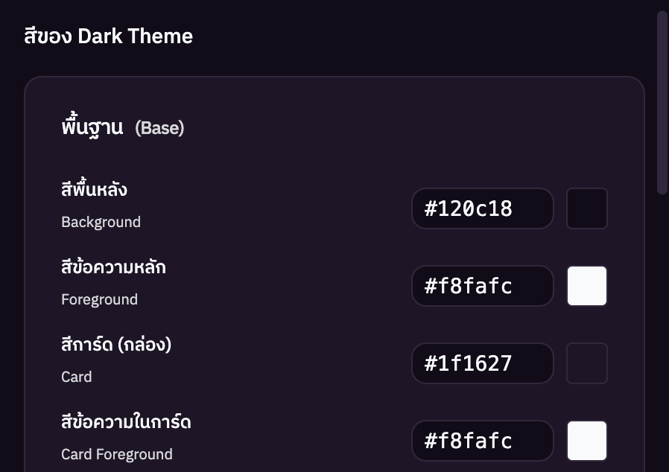The width and height of the screenshot is (669, 472).
Task: Click the "สีการ์ด (กล่อง)" label
Action: tap(117, 345)
